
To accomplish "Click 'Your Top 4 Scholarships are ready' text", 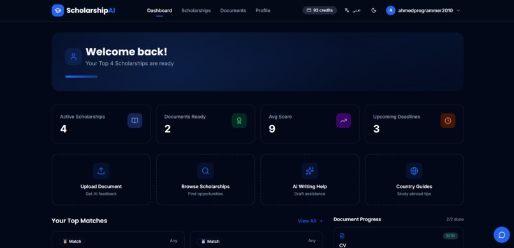I will click(130, 64).
